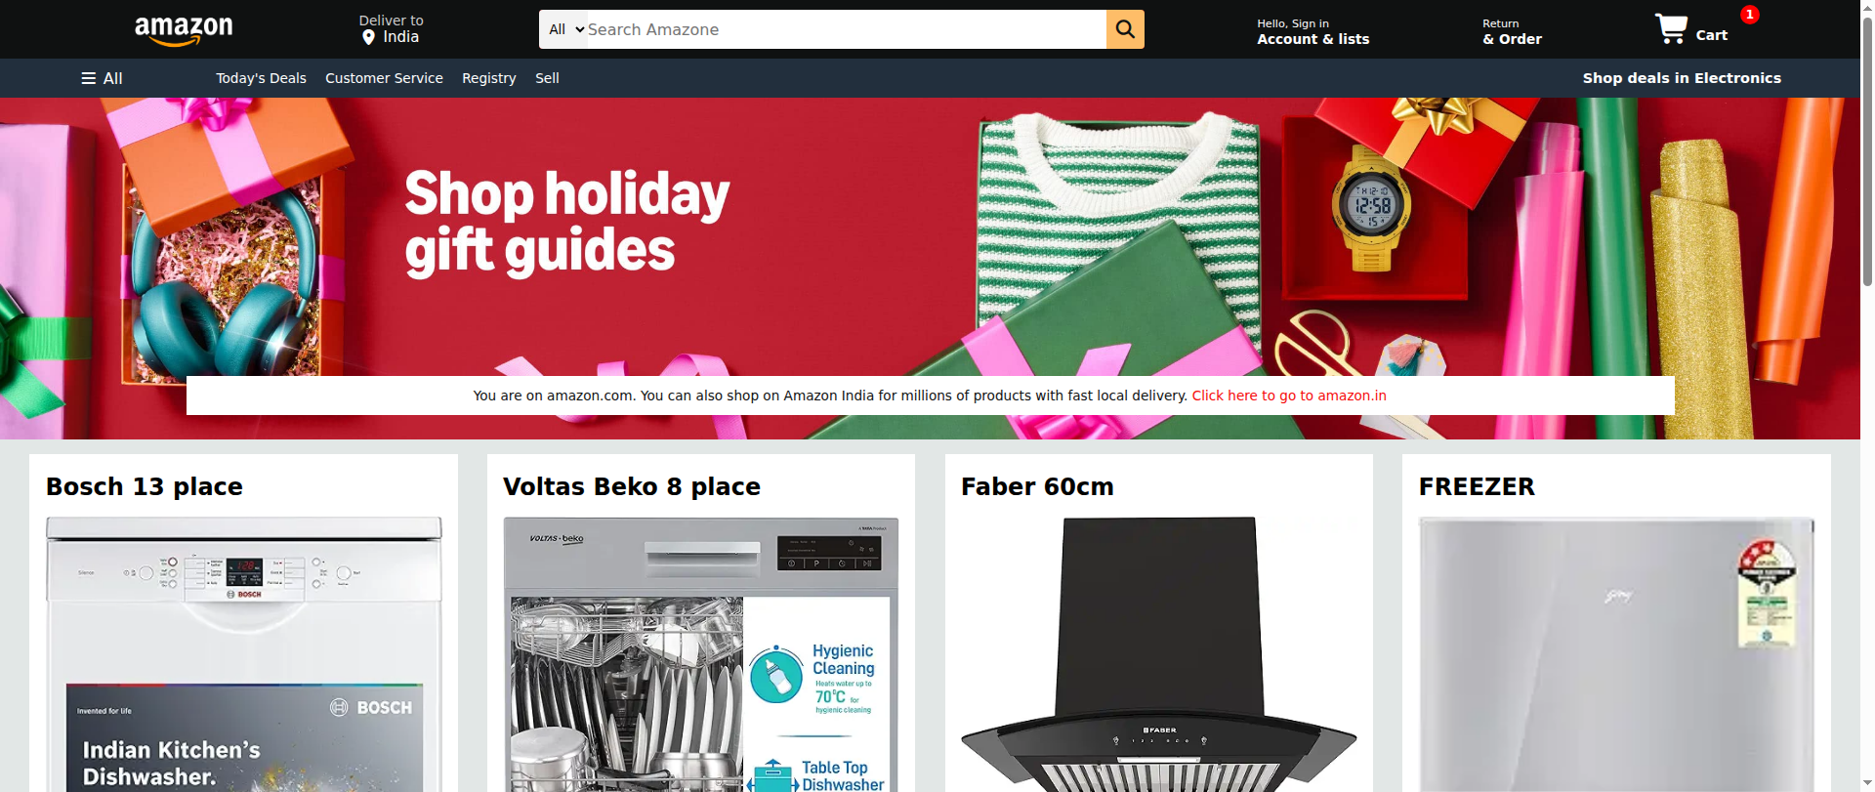Viewport: 1875px width, 792px height.
Task: Open the Faber 60cm chimney image
Action: 1159,654
